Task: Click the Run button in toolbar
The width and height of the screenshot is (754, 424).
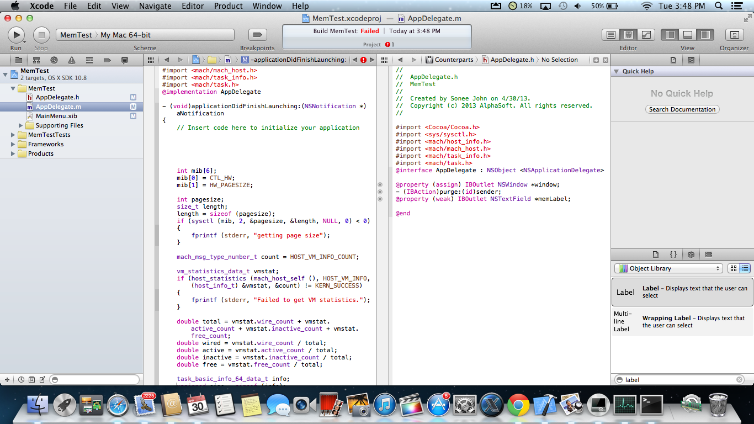Action: [x=16, y=35]
